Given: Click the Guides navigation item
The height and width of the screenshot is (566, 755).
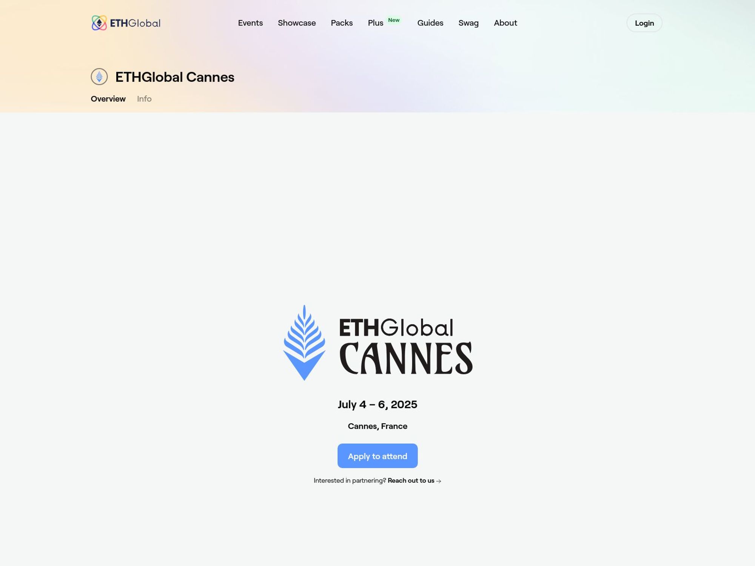Looking at the screenshot, I should [x=430, y=23].
